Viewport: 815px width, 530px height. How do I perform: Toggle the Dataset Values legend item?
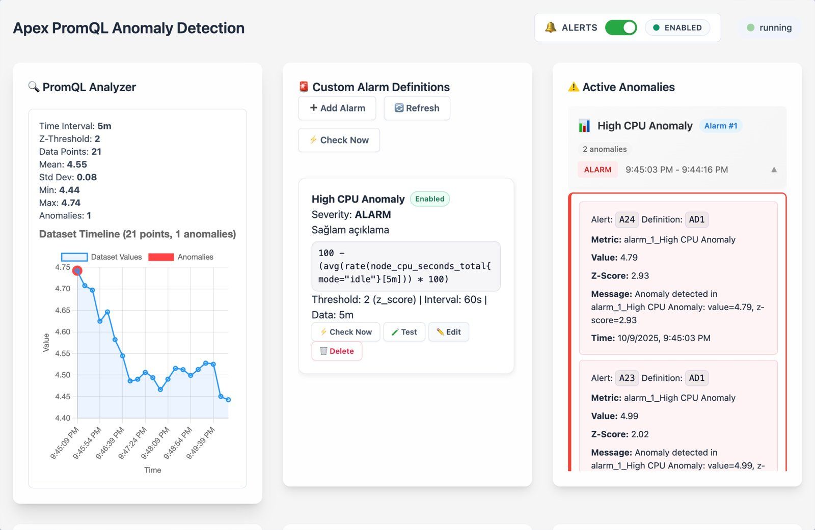click(101, 257)
